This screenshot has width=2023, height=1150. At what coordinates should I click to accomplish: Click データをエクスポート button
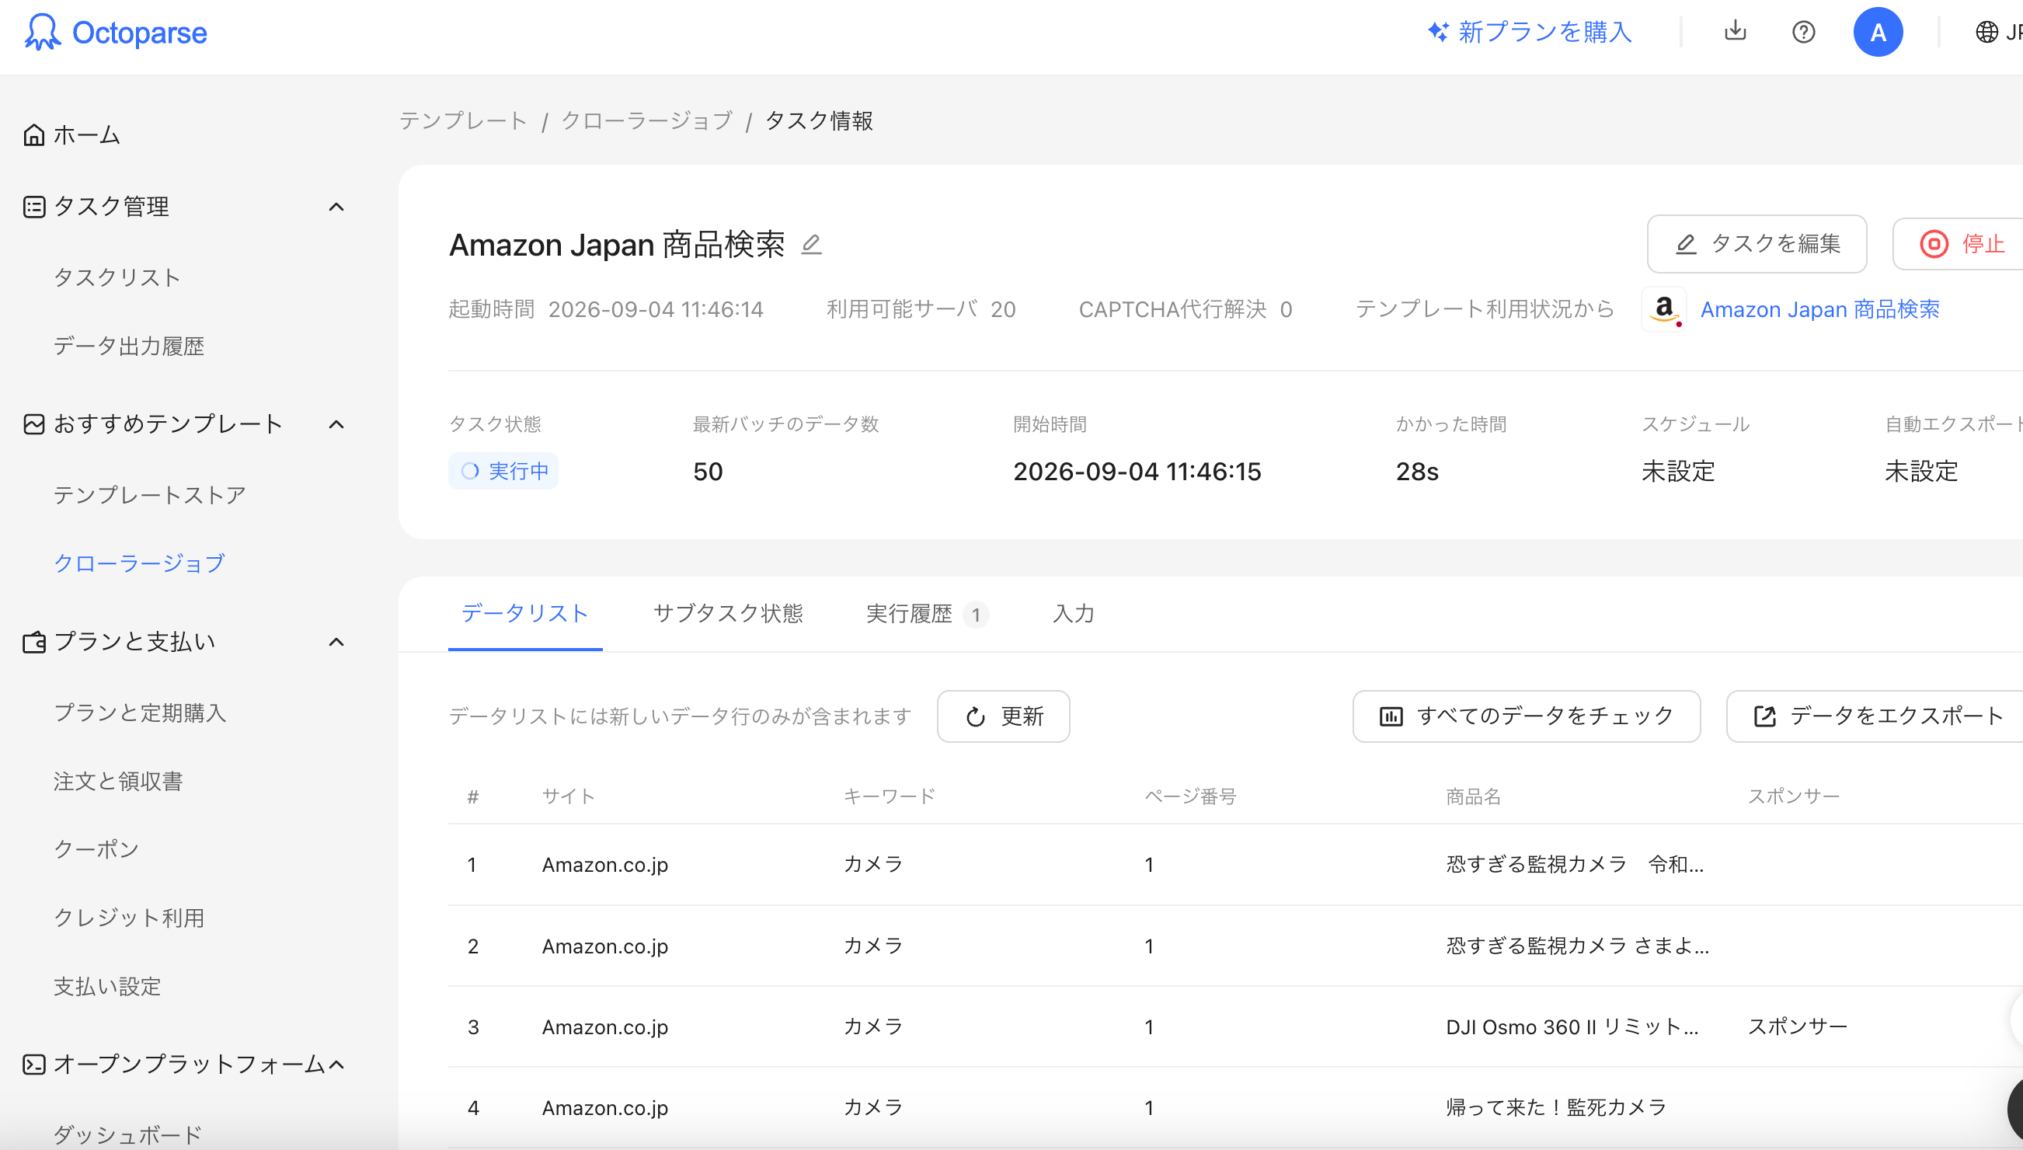tap(1875, 716)
